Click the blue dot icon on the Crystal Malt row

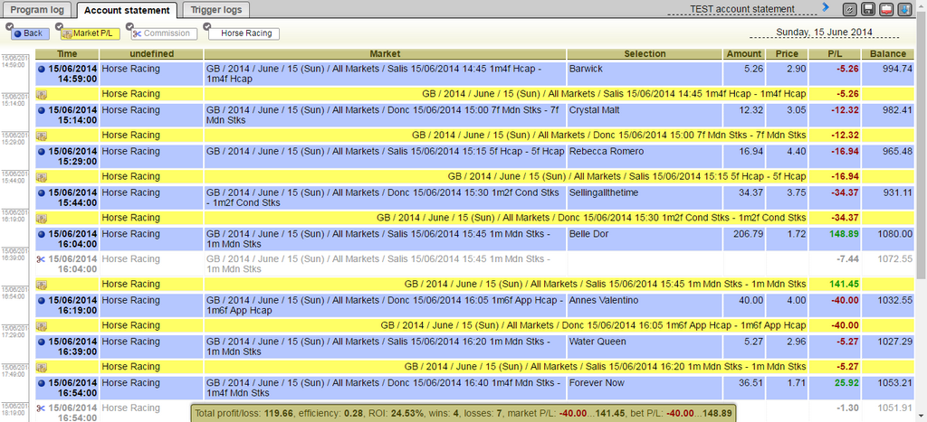click(41, 110)
